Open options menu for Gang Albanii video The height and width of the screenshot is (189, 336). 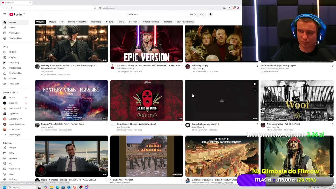(x=182, y=124)
